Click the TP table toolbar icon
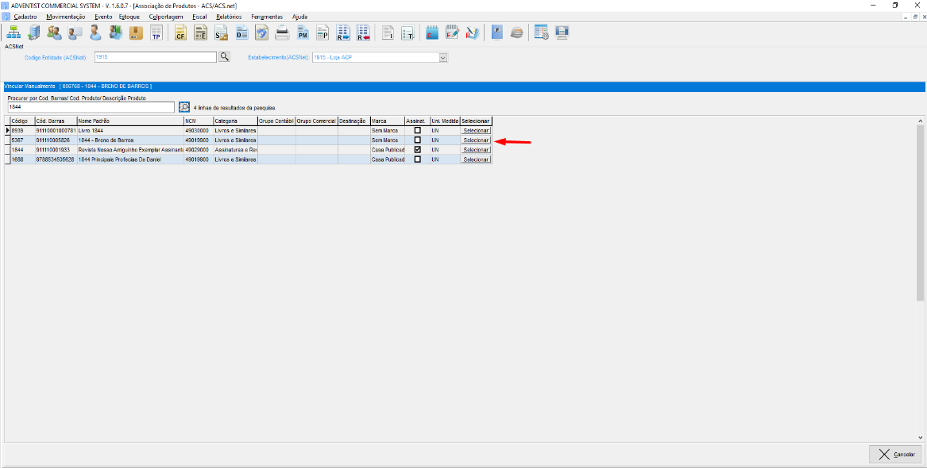The image size is (927, 468). click(156, 33)
